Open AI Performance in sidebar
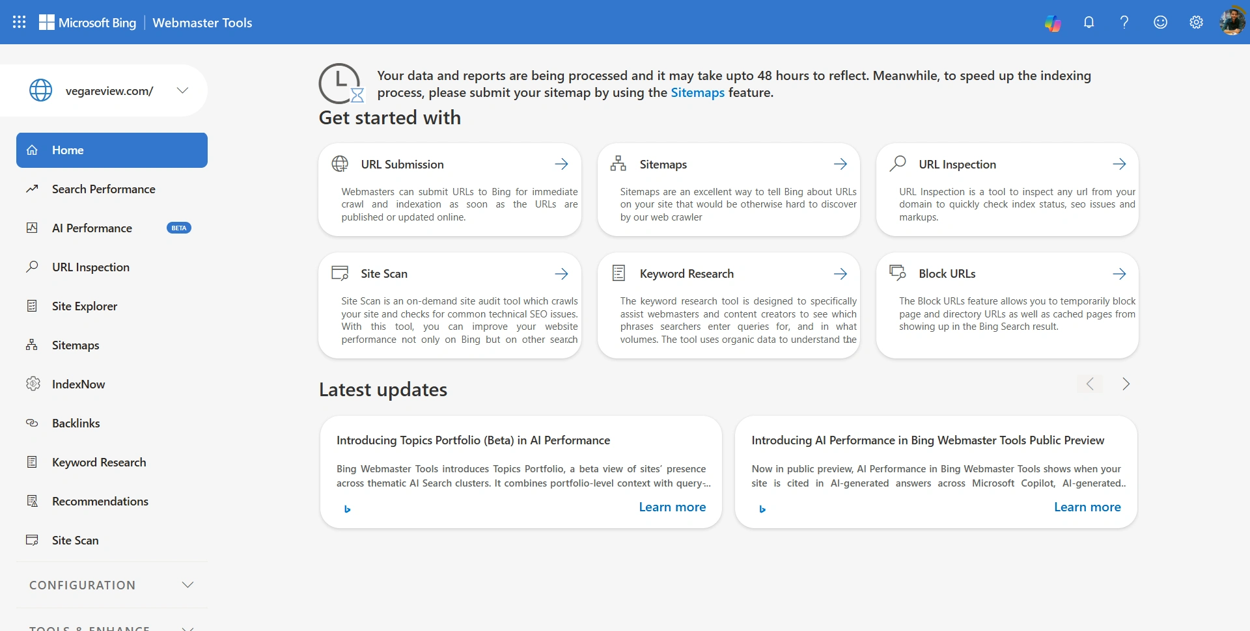The height and width of the screenshot is (631, 1250). 112,228
